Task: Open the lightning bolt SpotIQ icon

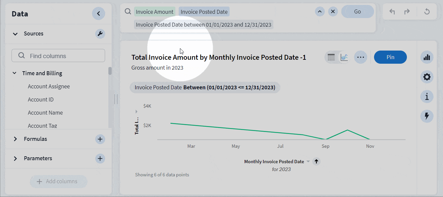Action: (x=427, y=116)
